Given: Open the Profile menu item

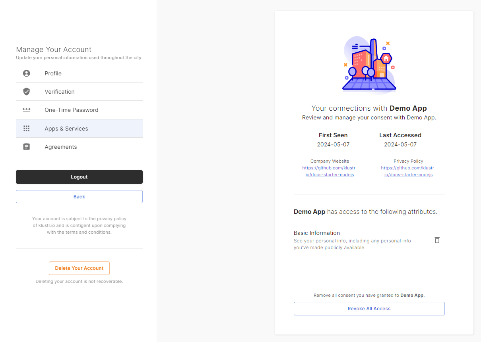Looking at the screenshot, I should click(x=53, y=73).
